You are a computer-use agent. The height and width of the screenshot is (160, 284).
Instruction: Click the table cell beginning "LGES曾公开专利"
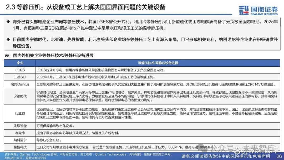(x=158, y=70)
